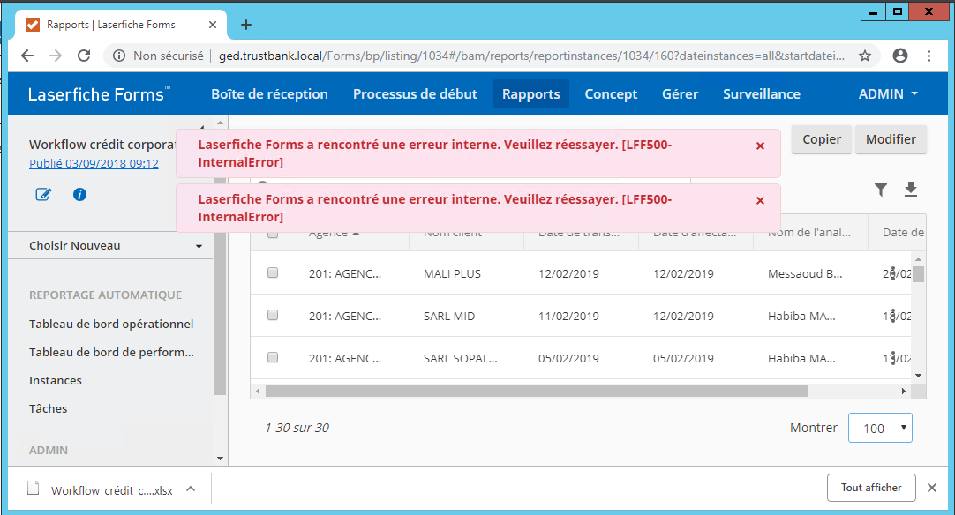
Task: Click the 1-30 sur 30 pagination text
Action: click(297, 428)
